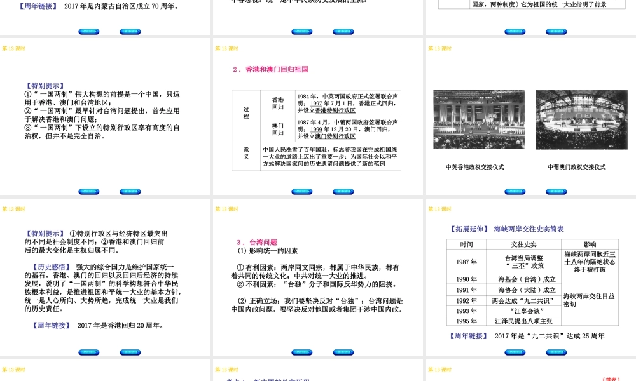Click 【历史感悟】 label
This screenshot has width=636, height=381.
click(51, 267)
